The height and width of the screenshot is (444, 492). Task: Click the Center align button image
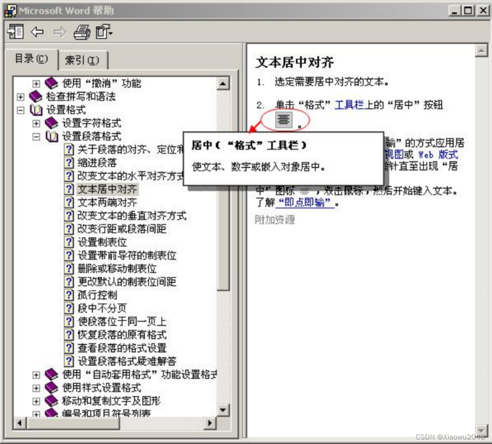click(x=284, y=120)
